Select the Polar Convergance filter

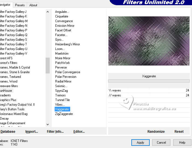coord(67,72)
